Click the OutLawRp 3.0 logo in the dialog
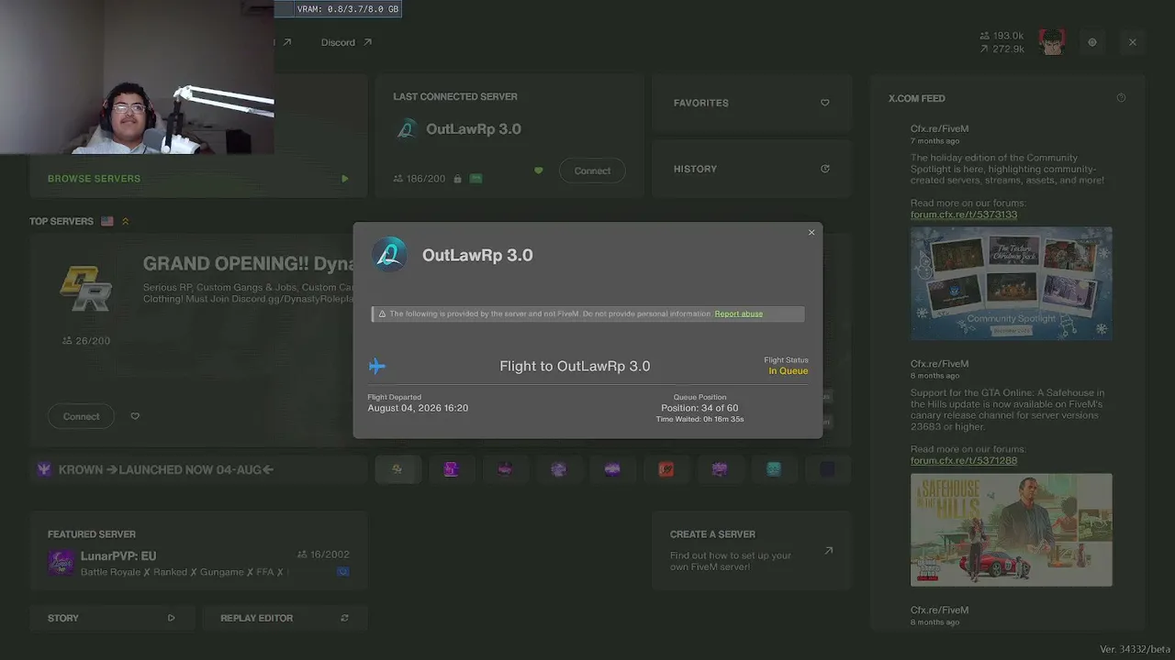The height and width of the screenshot is (660, 1175). pos(389,255)
